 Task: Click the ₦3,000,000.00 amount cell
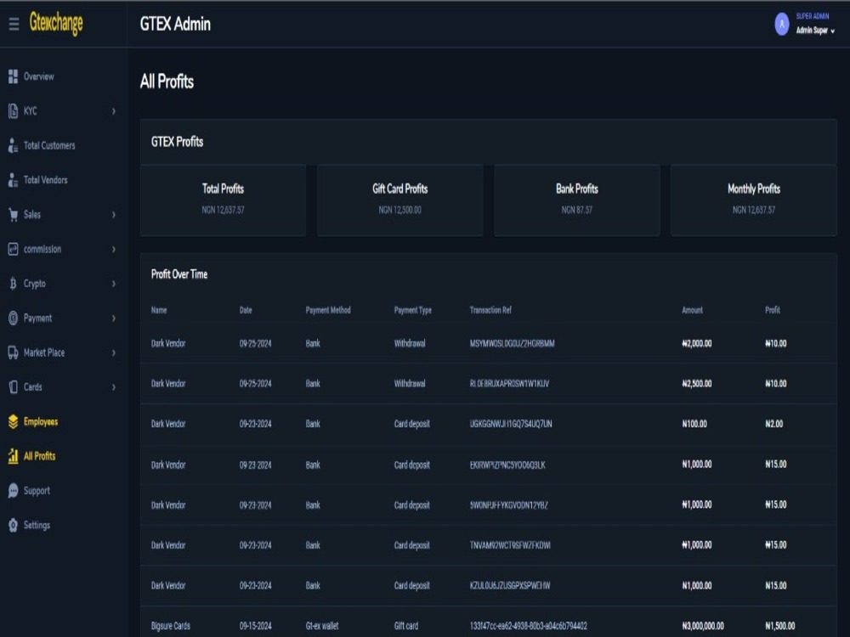coord(703,626)
